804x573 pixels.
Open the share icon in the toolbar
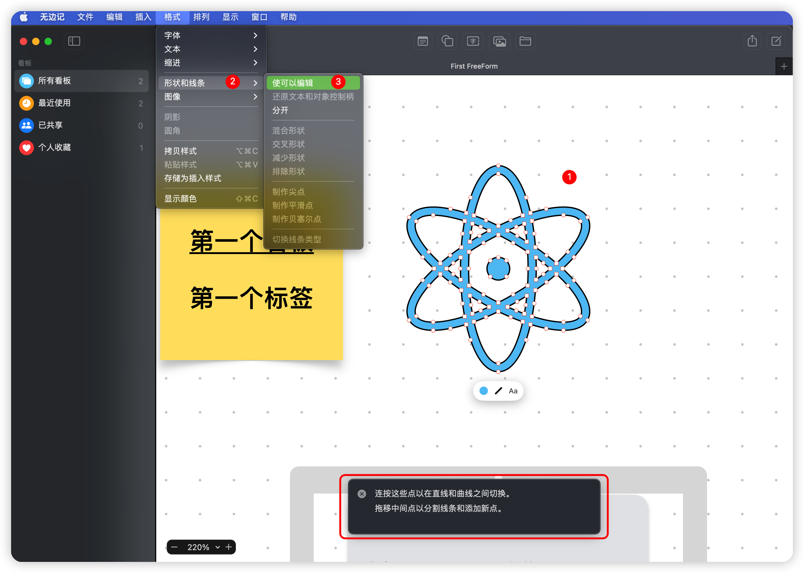pos(752,41)
